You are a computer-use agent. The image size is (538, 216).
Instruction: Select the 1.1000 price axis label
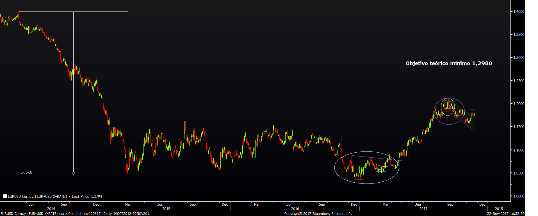(x=519, y=150)
